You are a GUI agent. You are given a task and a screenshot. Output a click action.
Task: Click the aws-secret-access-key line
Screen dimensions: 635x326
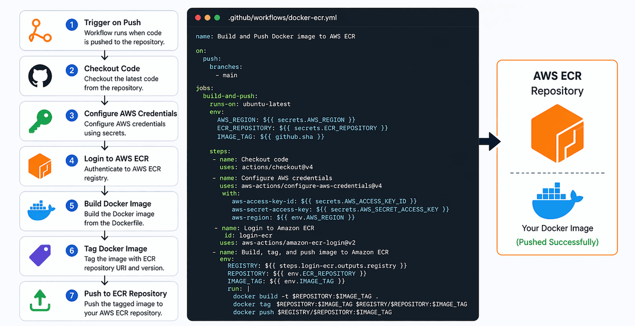pyautogui.click(x=340, y=209)
